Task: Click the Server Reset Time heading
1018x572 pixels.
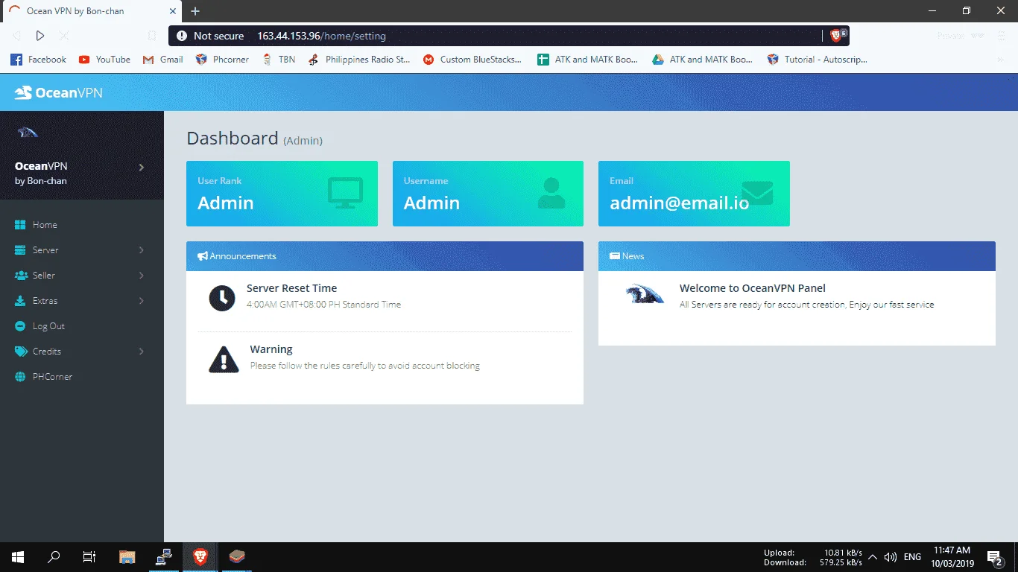Action: click(291, 288)
